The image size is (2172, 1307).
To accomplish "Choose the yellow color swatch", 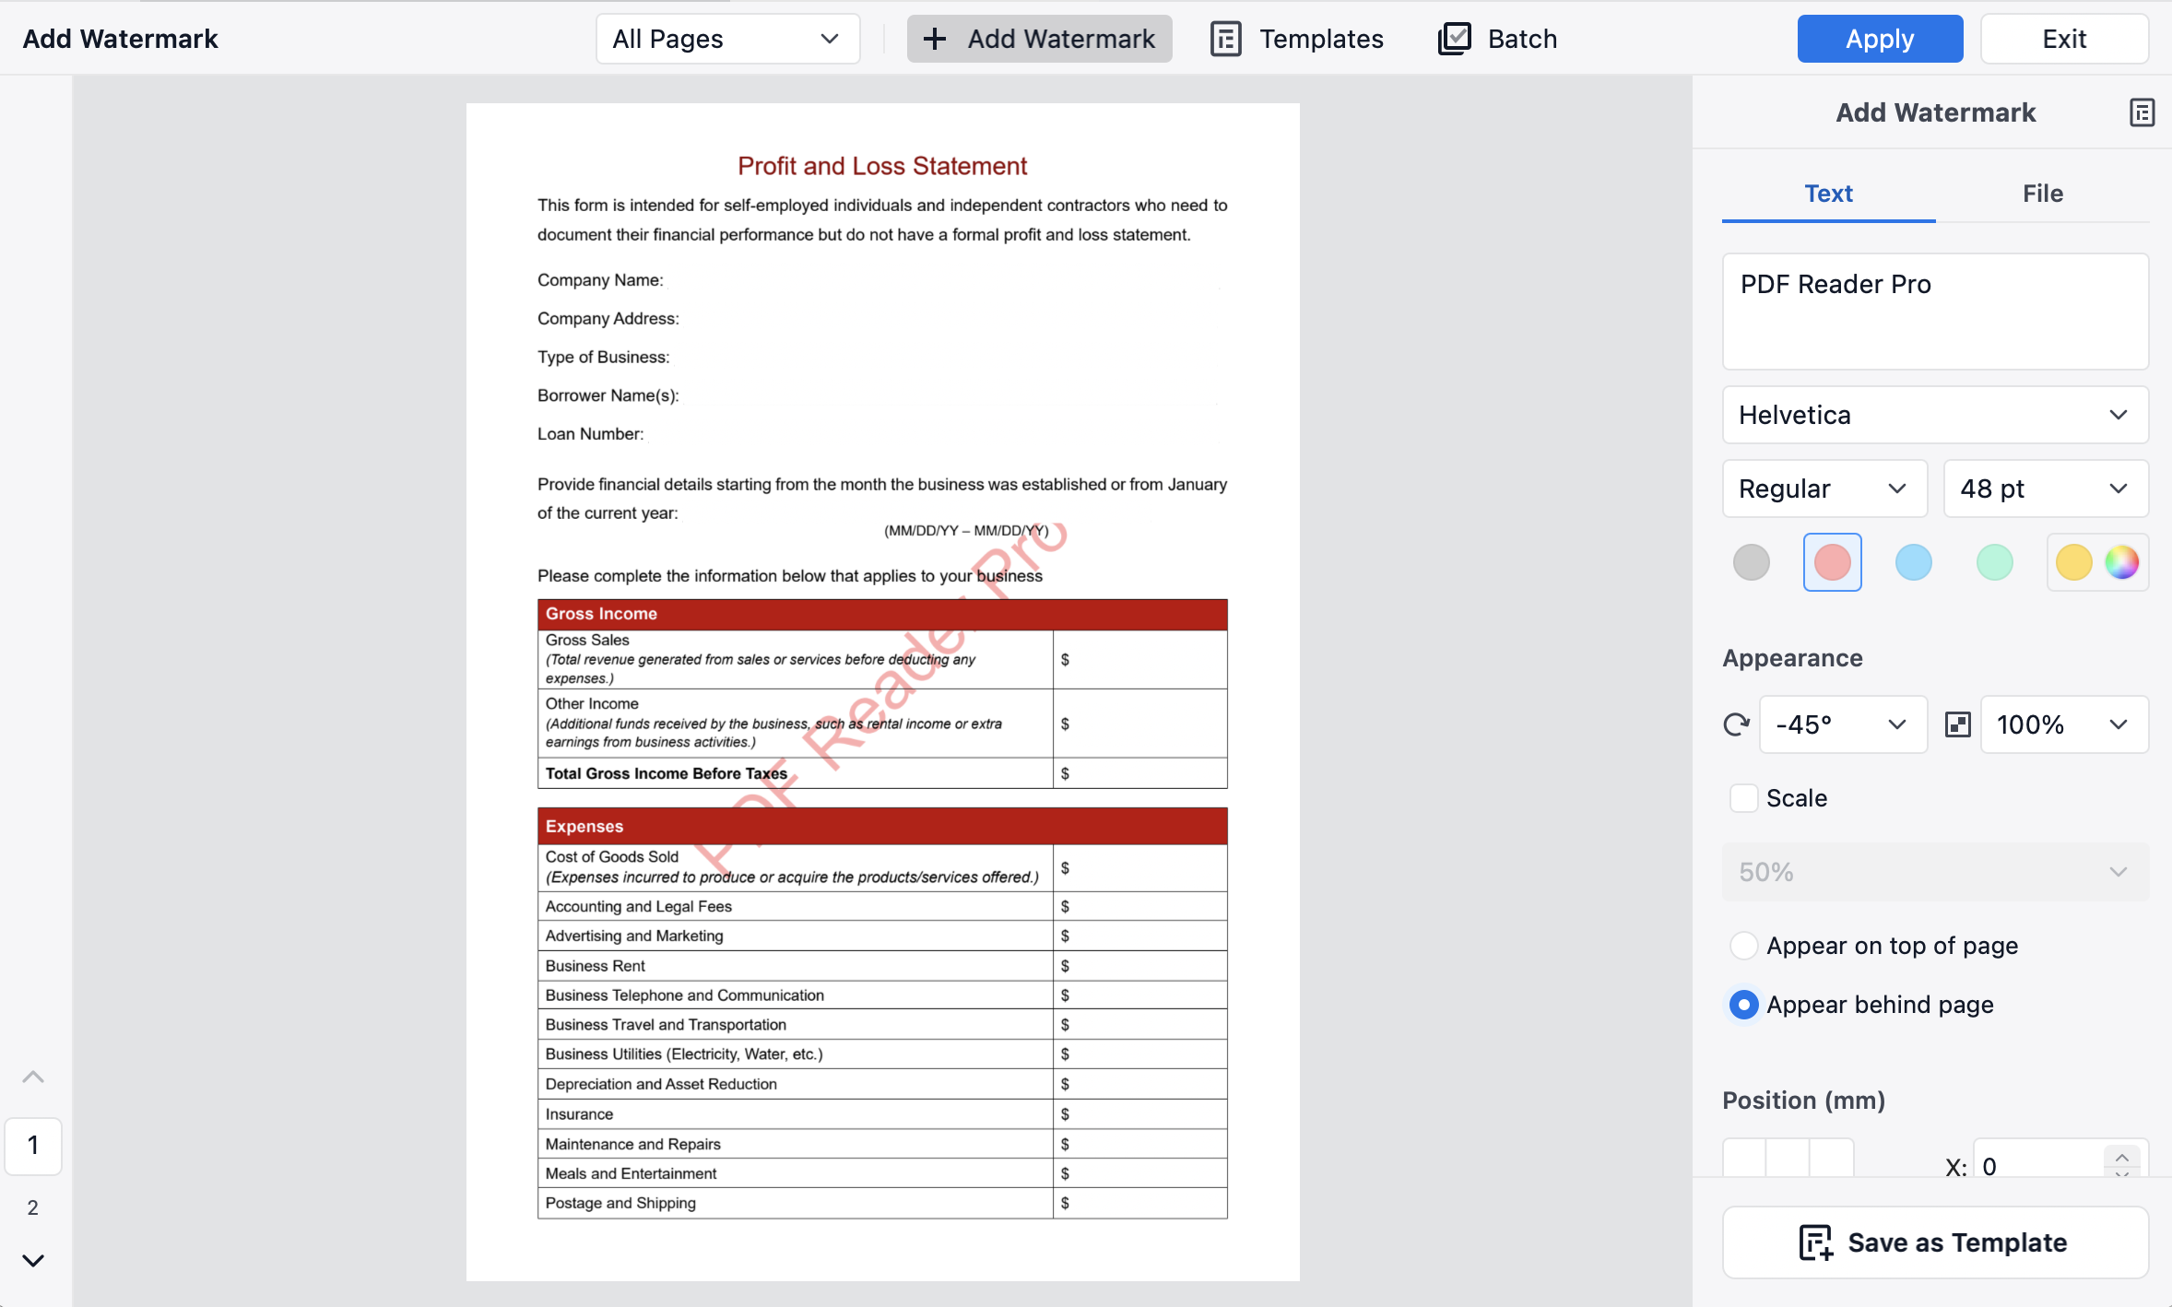I will coord(2073,562).
